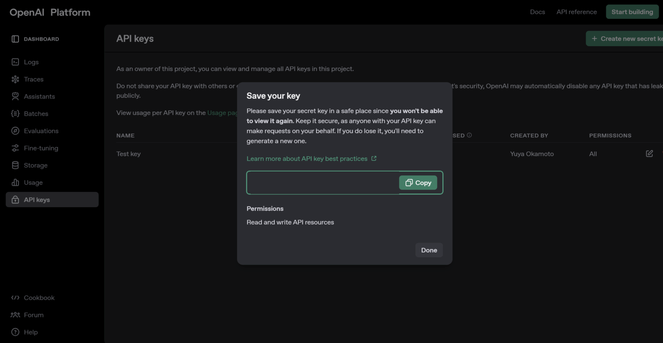663x343 pixels.
Task: Click the Batches icon in sidebar
Action: (x=15, y=114)
